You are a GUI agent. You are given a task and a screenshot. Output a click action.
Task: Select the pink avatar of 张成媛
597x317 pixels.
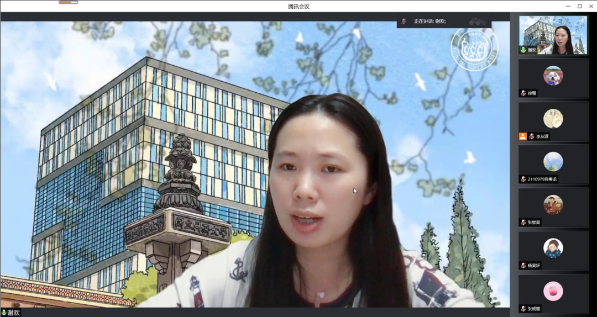(553, 290)
